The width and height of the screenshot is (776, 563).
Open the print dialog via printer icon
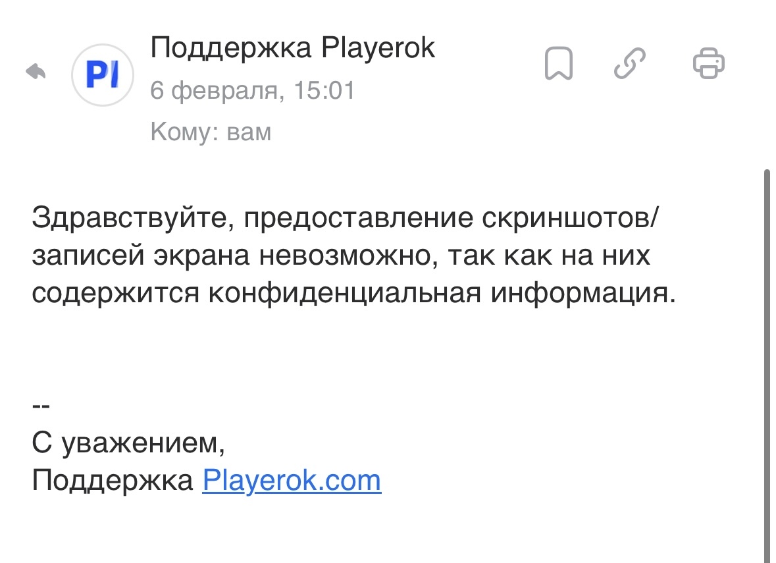708,64
